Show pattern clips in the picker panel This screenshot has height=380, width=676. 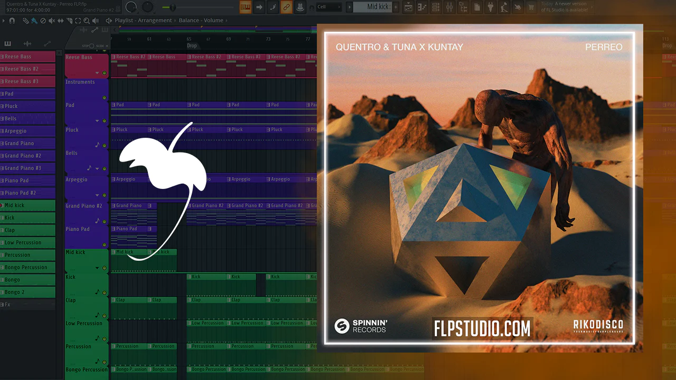pyautogui.click(x=7, y=44)
